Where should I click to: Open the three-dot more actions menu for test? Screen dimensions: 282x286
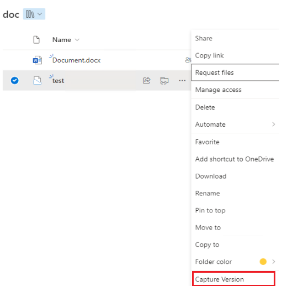pos(182,81)
